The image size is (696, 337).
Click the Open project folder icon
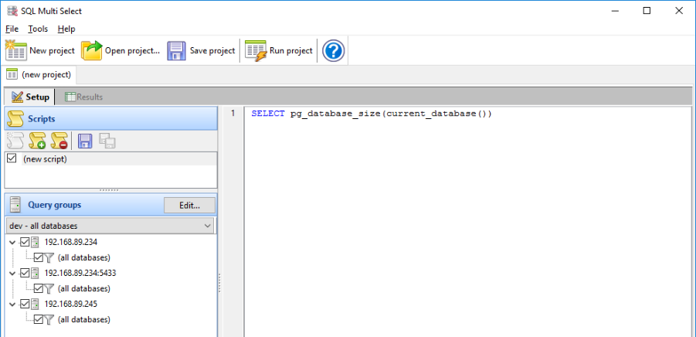(x=92, y=51)
